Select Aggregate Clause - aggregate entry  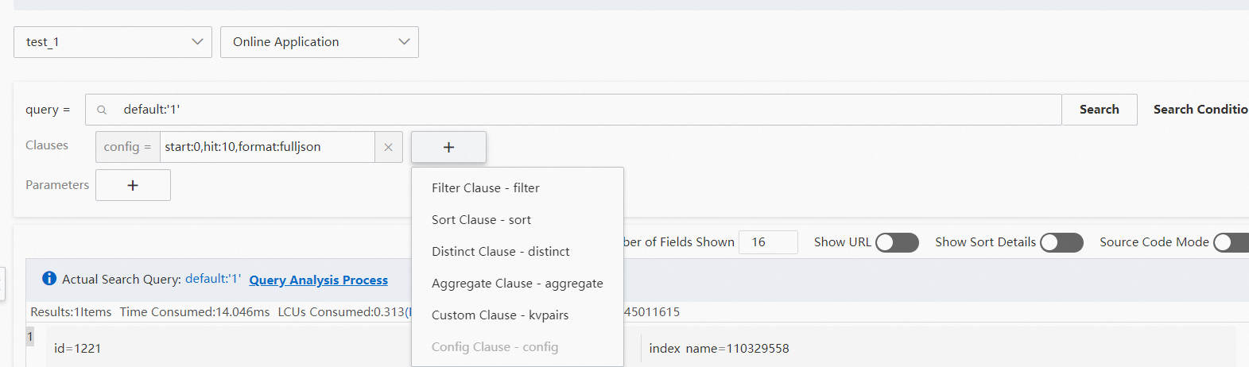(518, 284)
